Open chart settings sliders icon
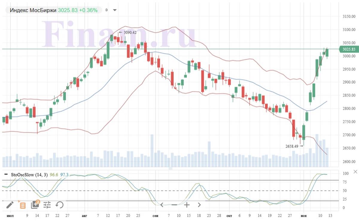Image resolution: width=359 pixels, height=223 pixels. click(x=47, y=205)
